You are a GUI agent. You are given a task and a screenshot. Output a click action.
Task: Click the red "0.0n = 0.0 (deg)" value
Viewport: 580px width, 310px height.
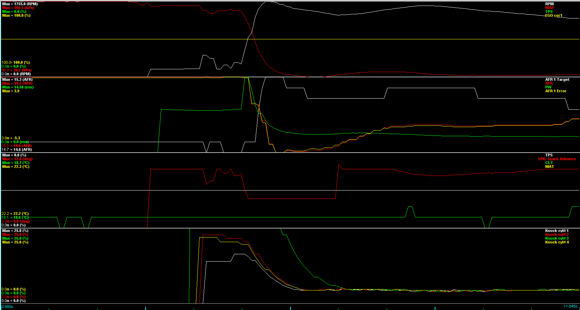coord(16,222)
